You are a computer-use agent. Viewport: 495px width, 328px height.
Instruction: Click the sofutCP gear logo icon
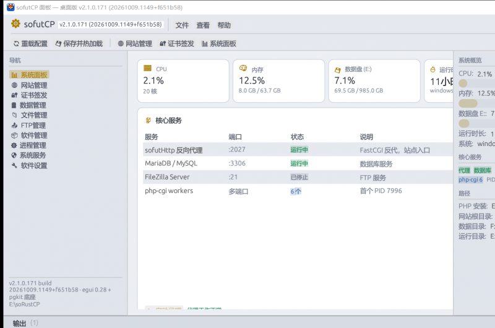tap(15, 24)
